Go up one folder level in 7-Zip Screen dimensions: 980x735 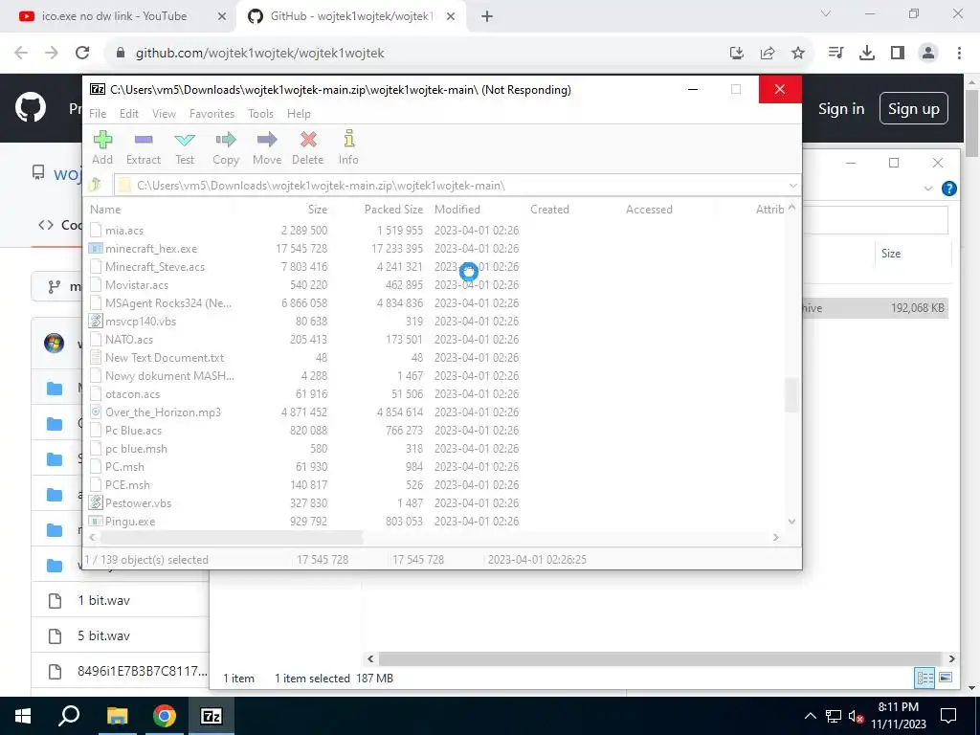[x=95, y=185]
